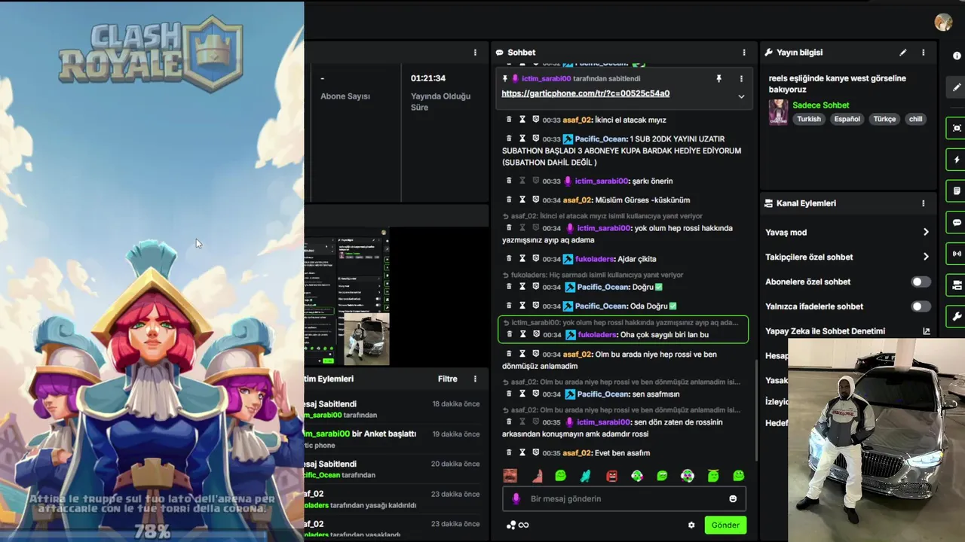Toggle Abonelere özel sohbet switch
The height and width of the screenshot is (542, 965).
point(921,282)
